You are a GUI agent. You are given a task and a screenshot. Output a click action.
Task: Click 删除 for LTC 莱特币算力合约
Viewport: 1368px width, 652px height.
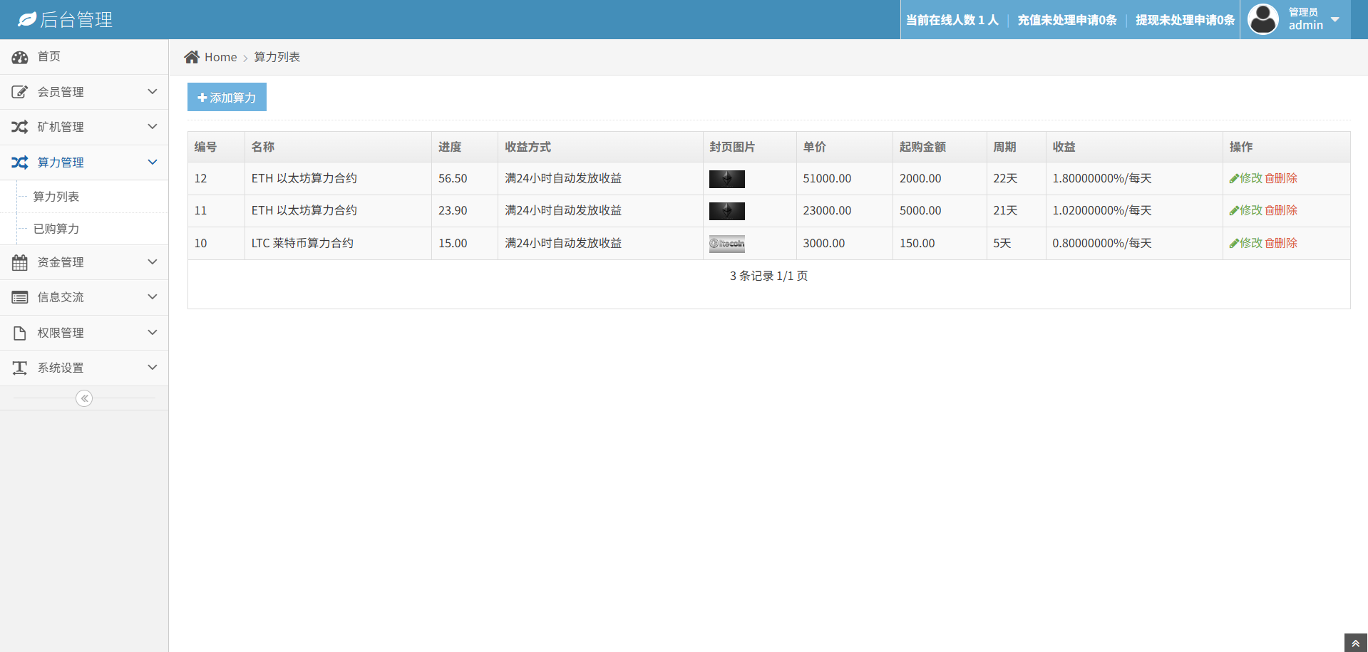1281,243
